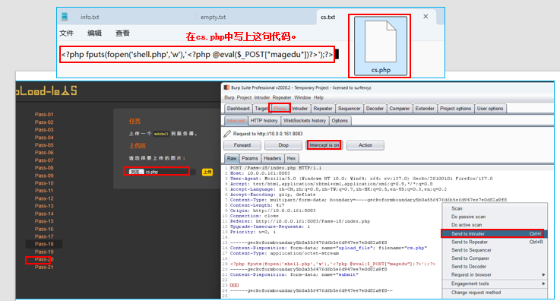The height and width of the screenshot is (301, 560).
Task: Click the Burp Suite logo in title bar
Action: [226, 87]
